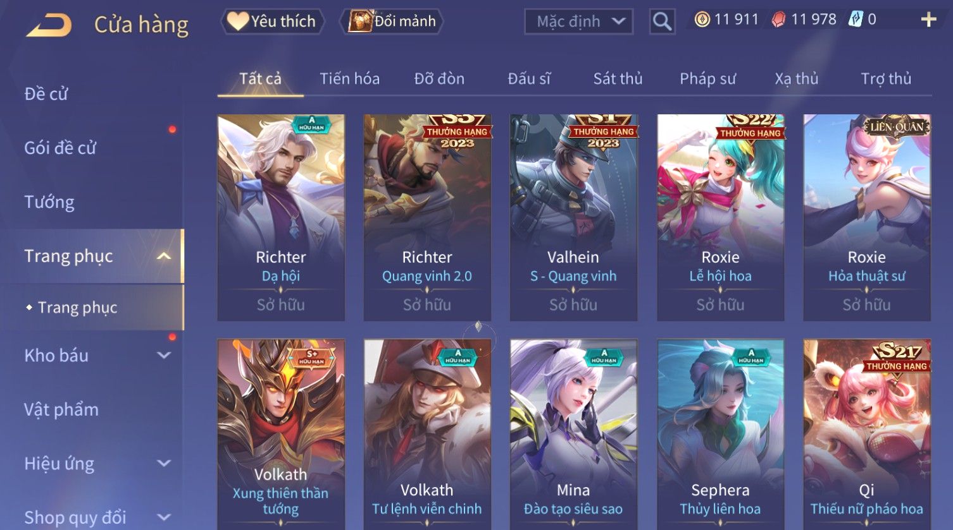
Task: Open Tướng in the sidebar
Action: [49, 202]
